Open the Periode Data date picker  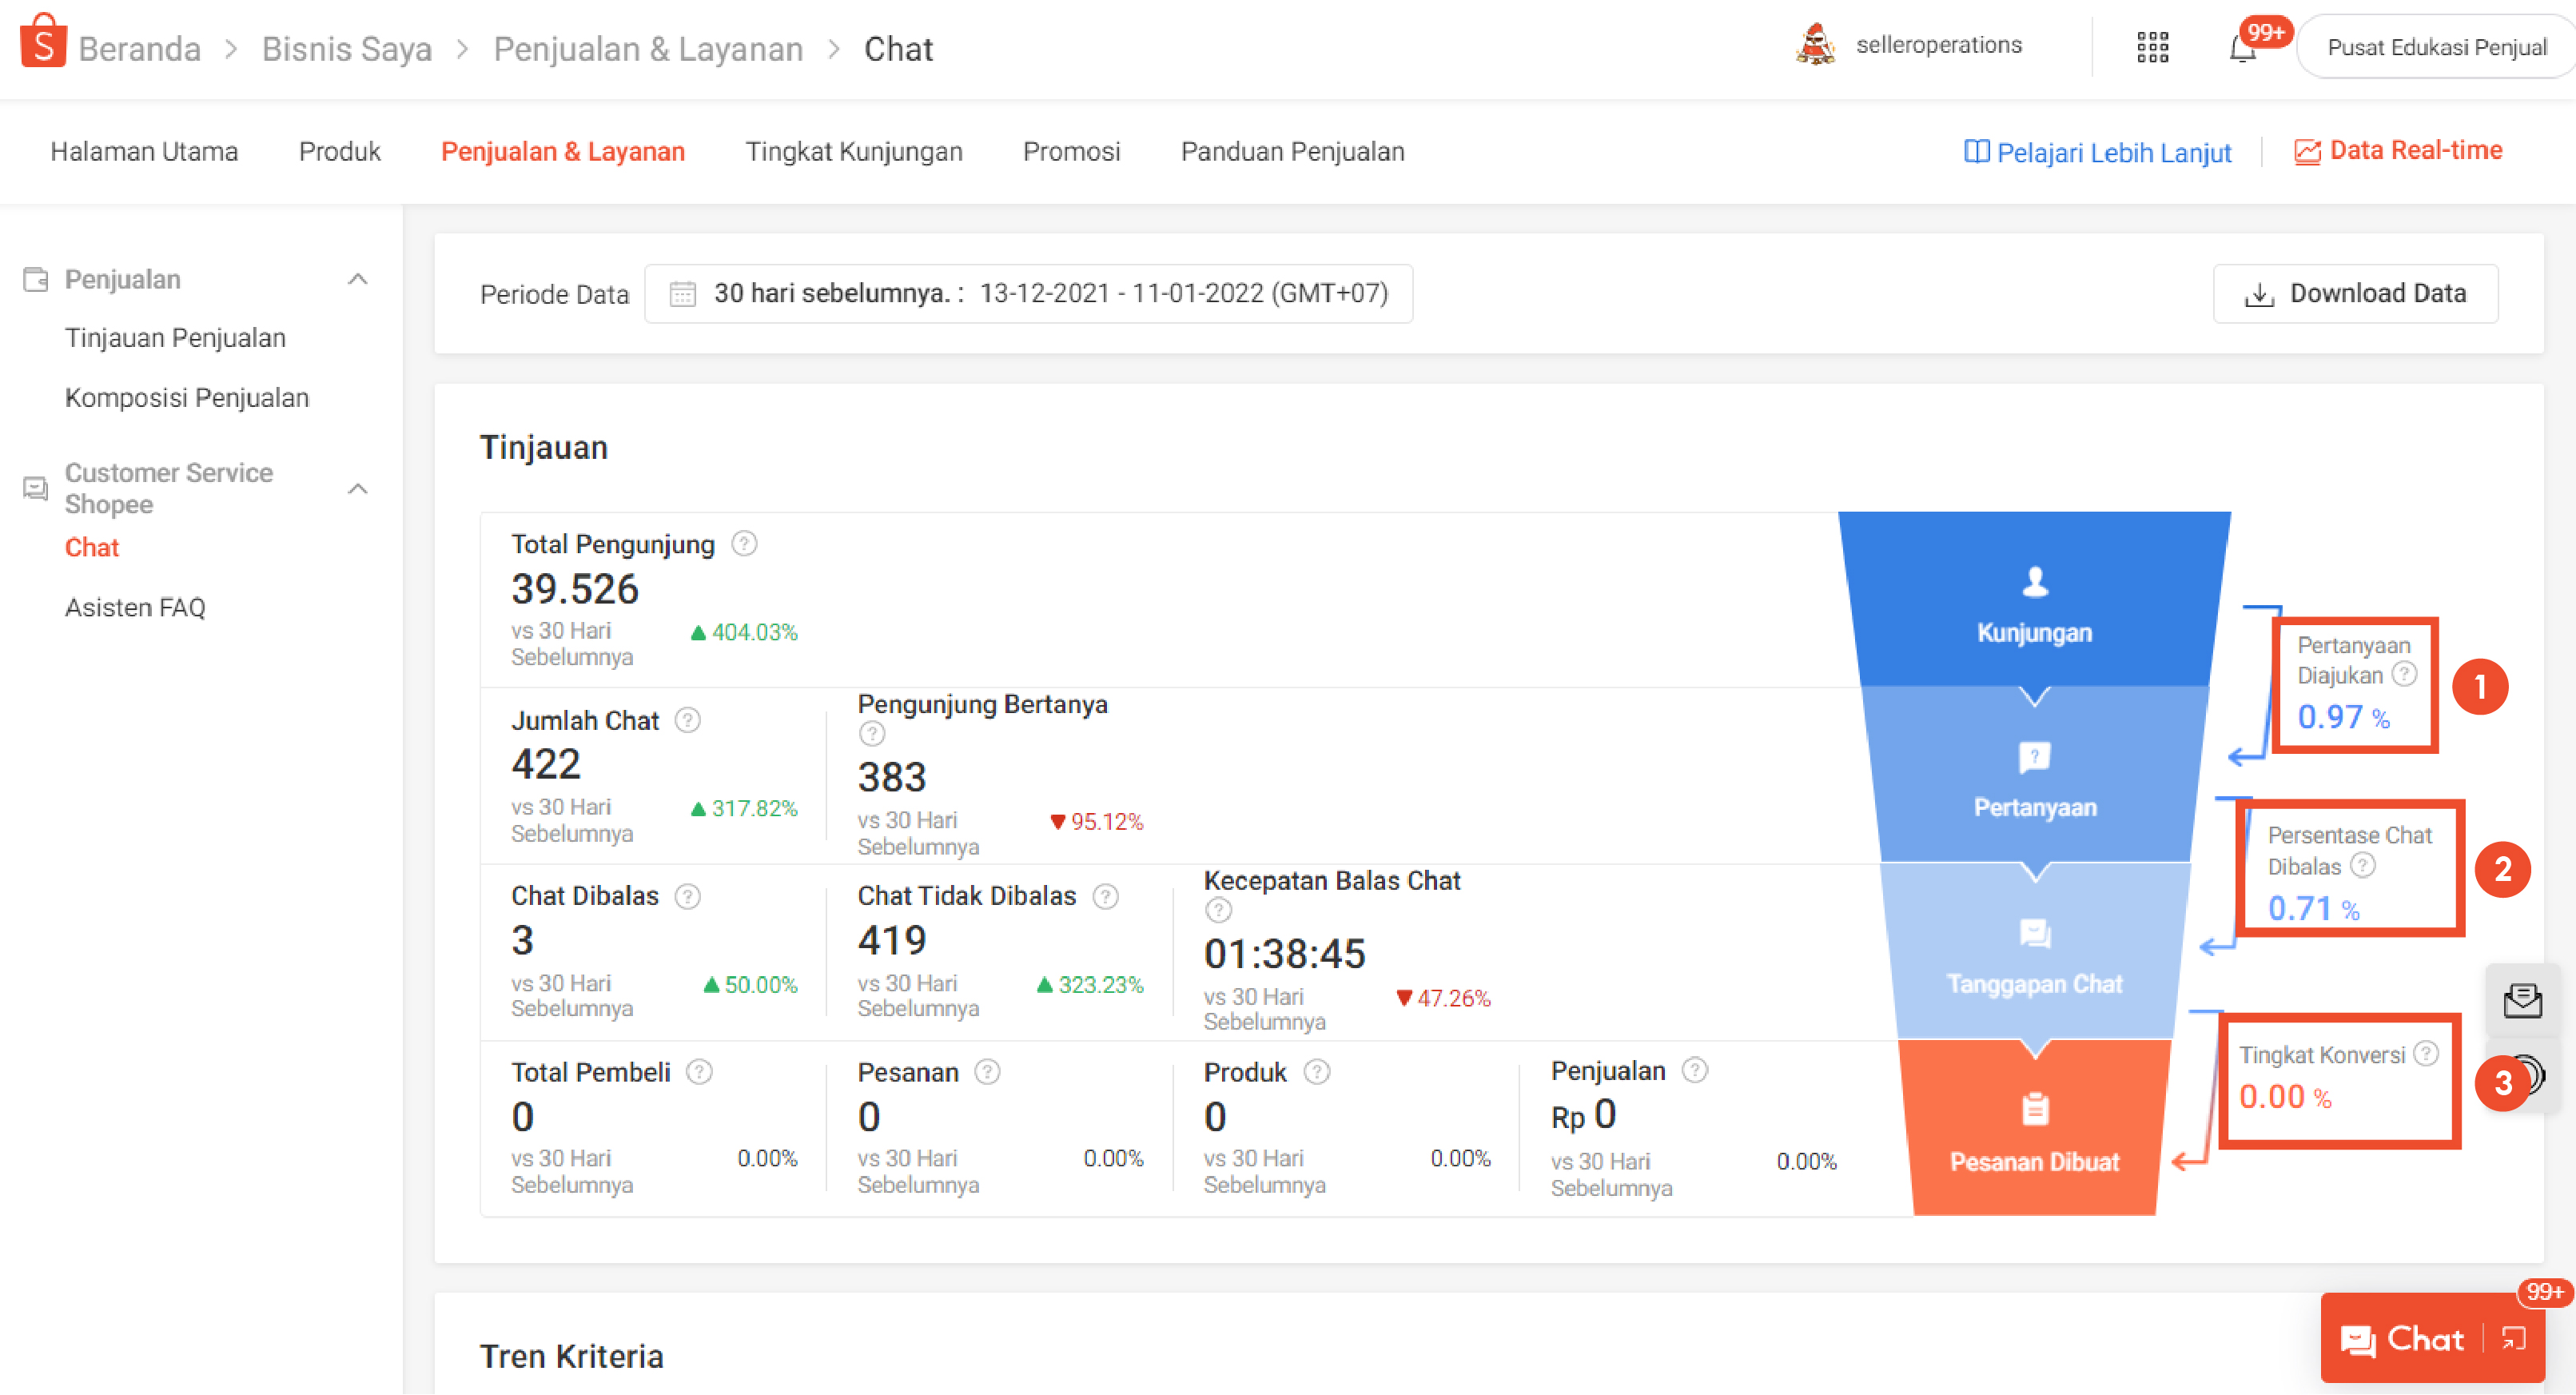[1028, 294]
